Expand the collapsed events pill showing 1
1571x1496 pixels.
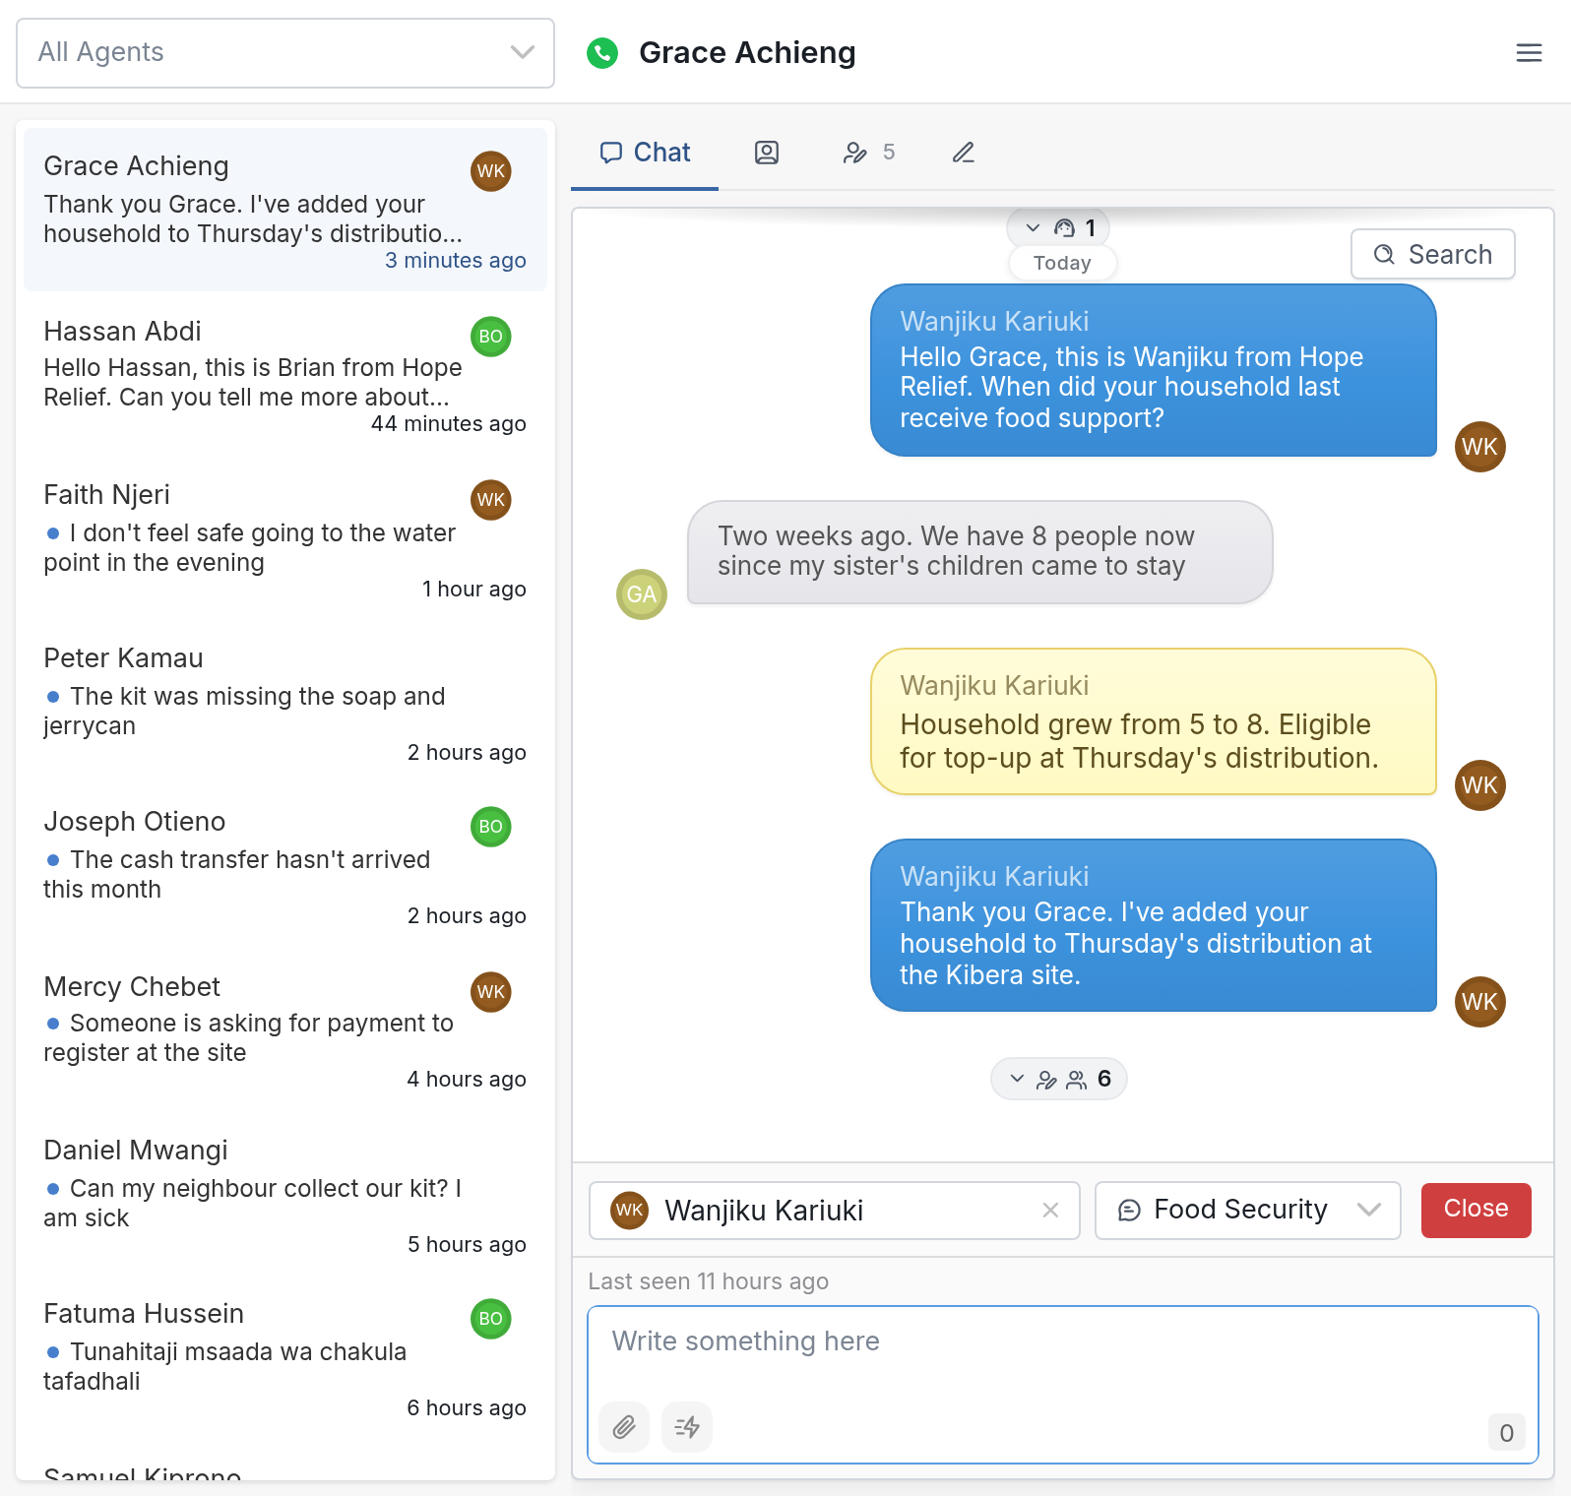(x=1059, y=228)
